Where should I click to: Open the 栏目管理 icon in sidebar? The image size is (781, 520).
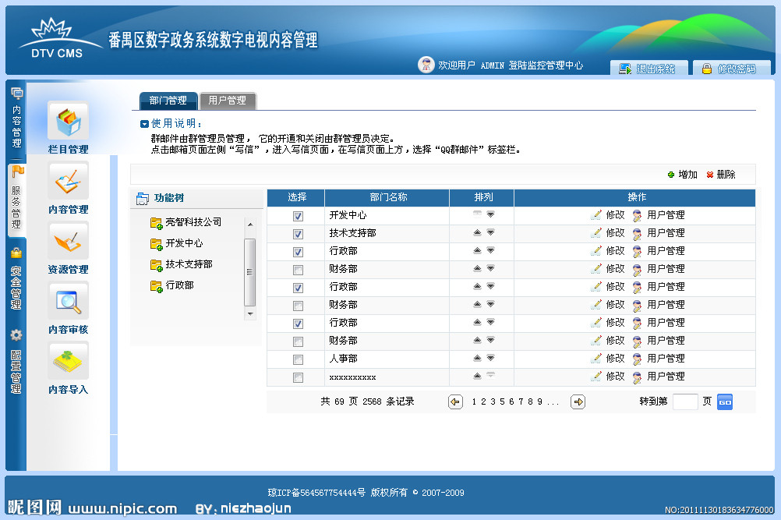pos(69,122)
